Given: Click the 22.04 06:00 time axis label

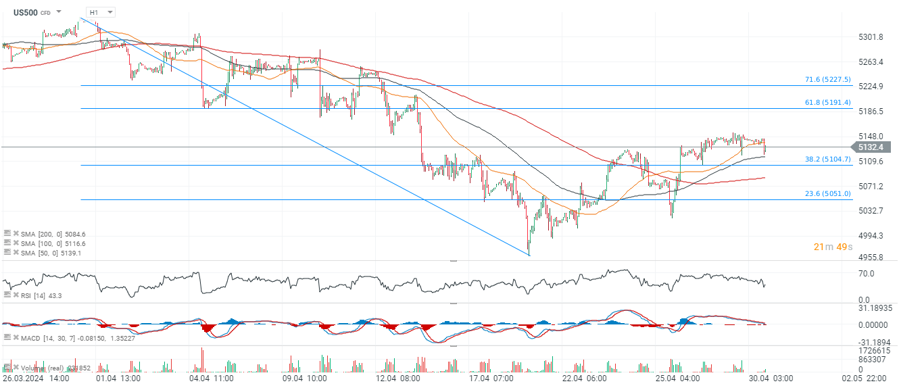Looking at the screenshot, I should [x=585, y=379].
